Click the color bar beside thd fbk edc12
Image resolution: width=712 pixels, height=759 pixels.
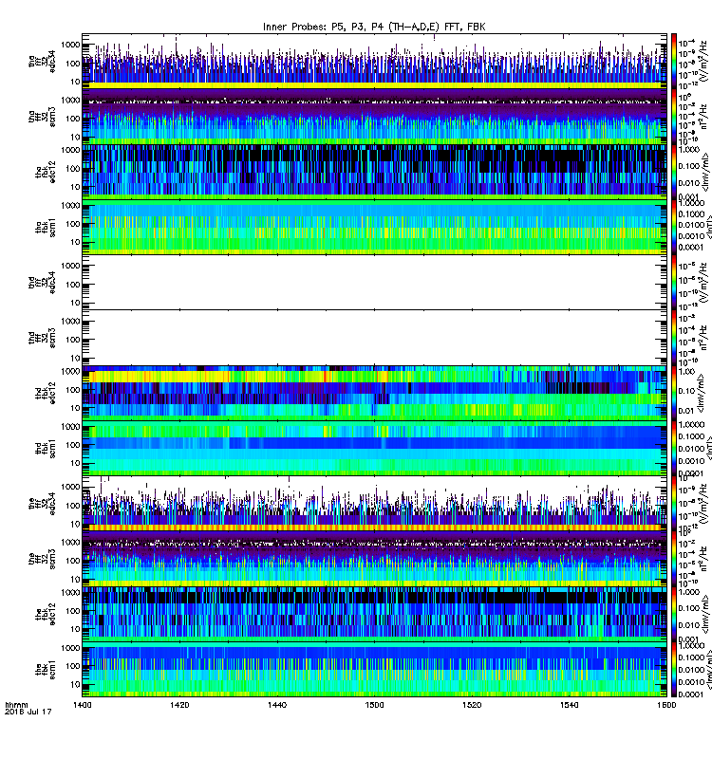[x=674, y=393]
